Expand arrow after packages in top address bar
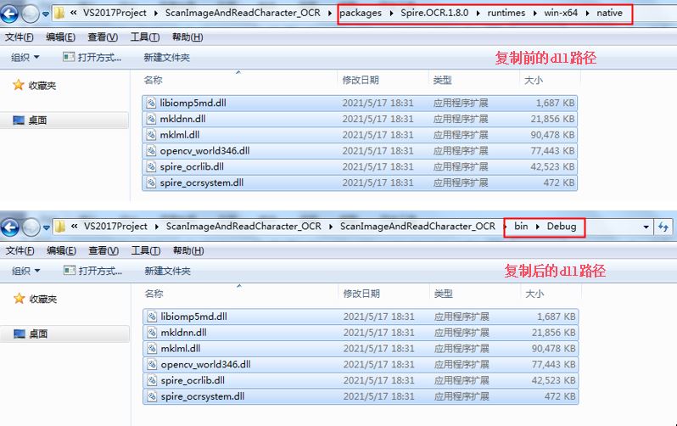Viewport: 677px width, 426px height. click(x=391, y=13)
